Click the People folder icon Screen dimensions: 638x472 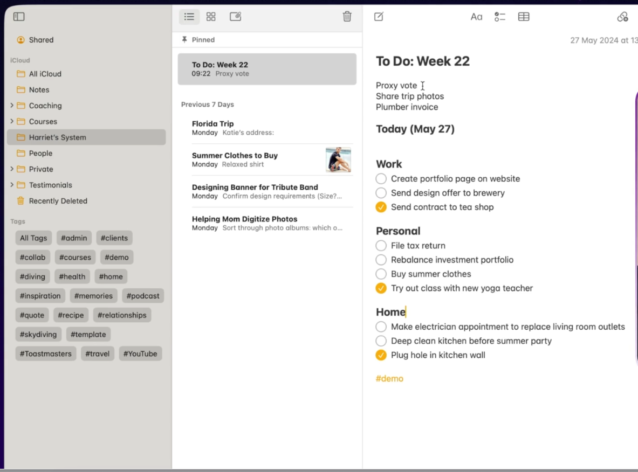20,153
